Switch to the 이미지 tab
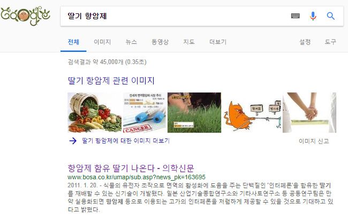The image size is (348, 224). [x=102, y=42]
